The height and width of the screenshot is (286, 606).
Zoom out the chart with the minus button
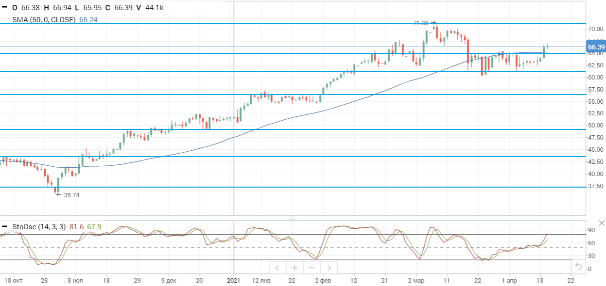312,268
